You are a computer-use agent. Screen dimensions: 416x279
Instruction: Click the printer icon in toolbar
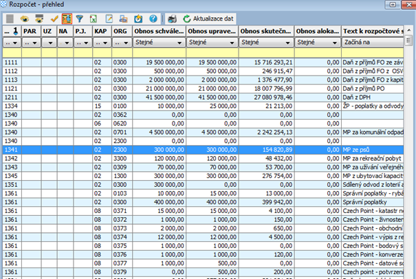172,19
